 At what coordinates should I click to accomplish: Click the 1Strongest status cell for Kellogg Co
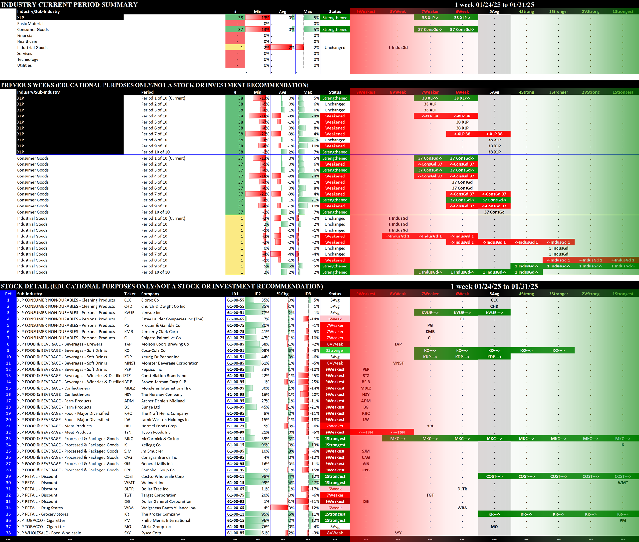point(335,445)
